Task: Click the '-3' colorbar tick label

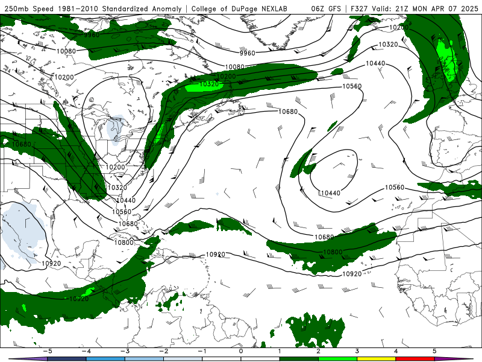Action: pos(125,351)
